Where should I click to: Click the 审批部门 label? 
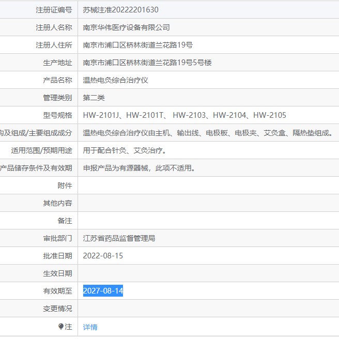tap(57, 238)
